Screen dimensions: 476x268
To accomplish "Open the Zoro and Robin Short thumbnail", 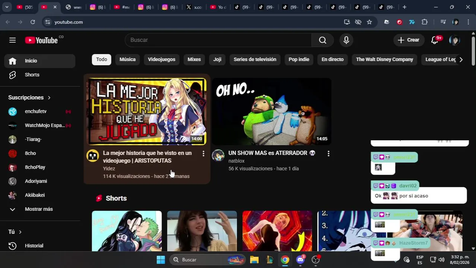I will click(127, 231).
